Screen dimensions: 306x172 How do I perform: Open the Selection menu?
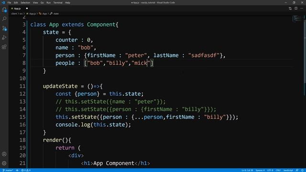point(25,2)
